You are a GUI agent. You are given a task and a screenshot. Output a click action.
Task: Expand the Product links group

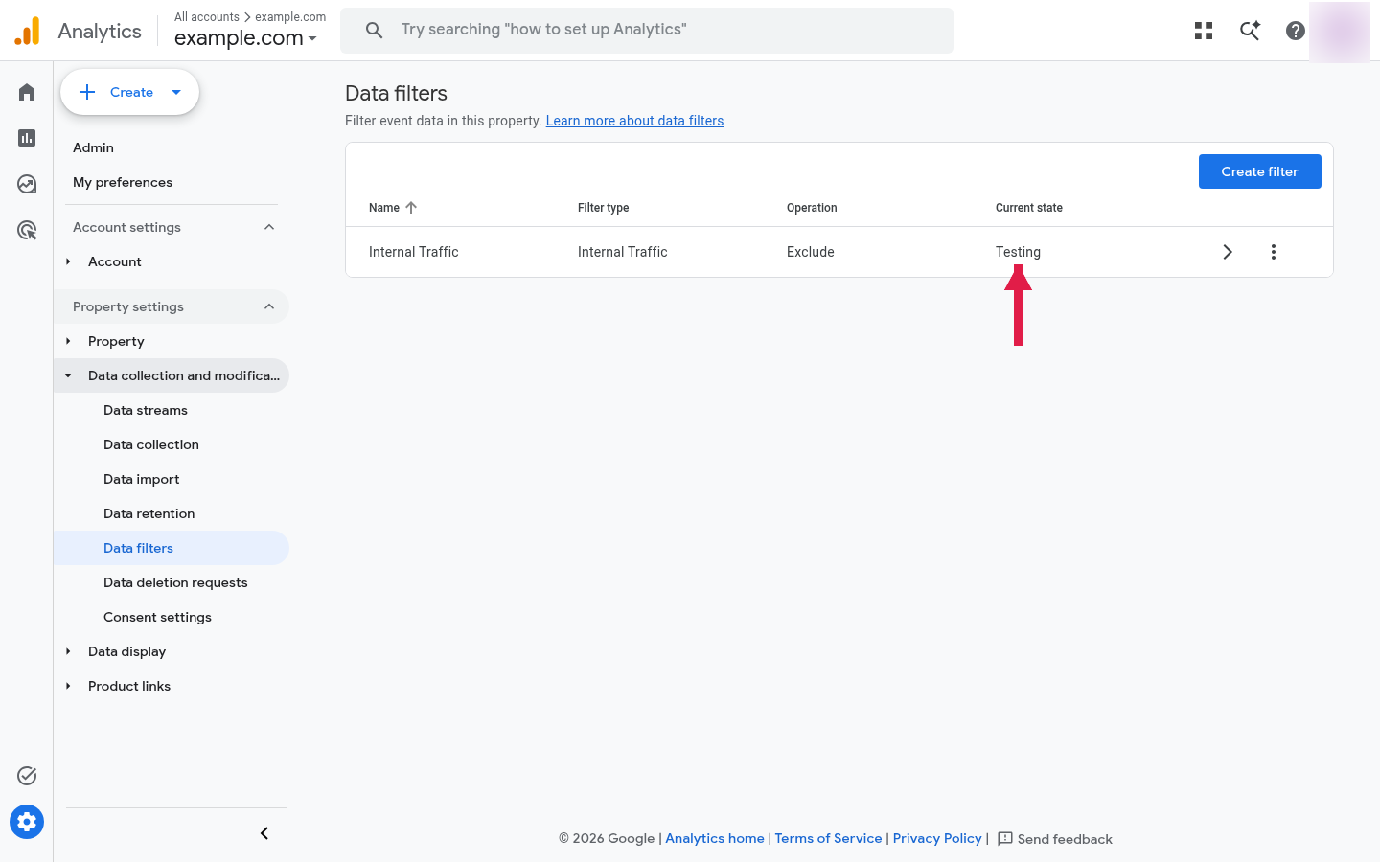point(68,686)
